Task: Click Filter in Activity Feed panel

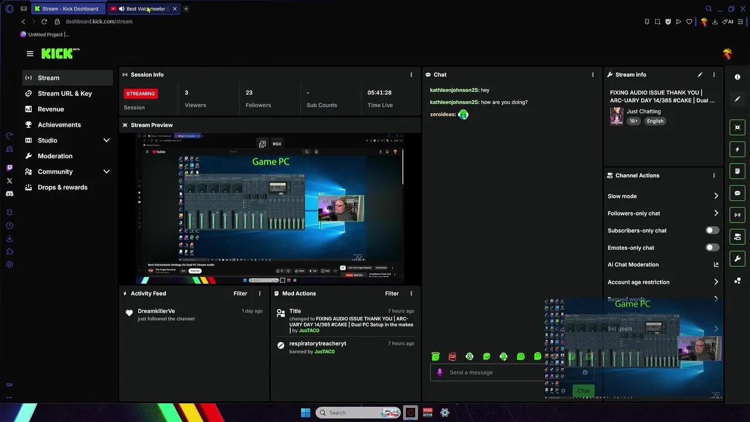Action: (x=240, y=293)
